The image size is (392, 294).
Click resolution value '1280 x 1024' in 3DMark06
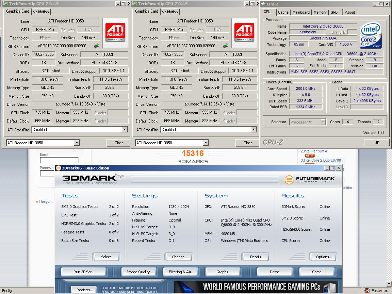pos(179,207)
